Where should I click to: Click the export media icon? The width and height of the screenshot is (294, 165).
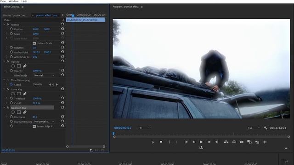click(201, 148)
